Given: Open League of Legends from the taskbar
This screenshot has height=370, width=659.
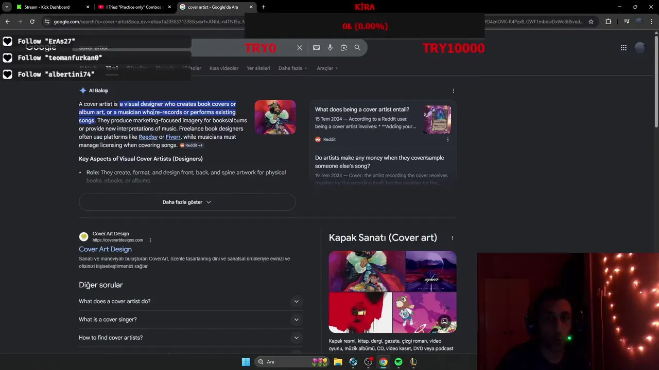Looking at the screenshot, I should pos(413,362).
